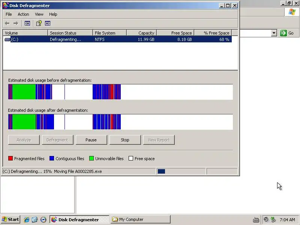Click the after-defragmentation disk usage map
The image size is (300, 225).
pos(120,122)
